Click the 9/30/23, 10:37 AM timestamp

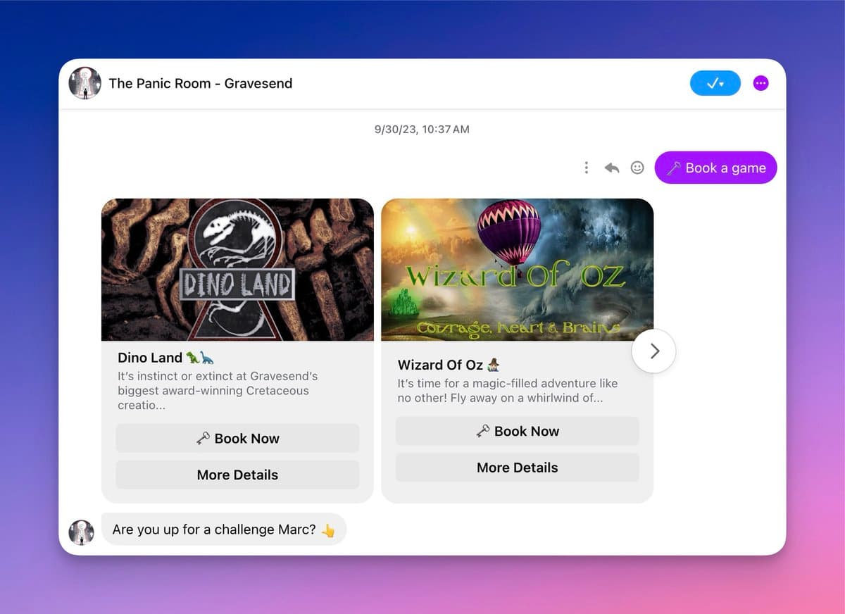[422, 130]
